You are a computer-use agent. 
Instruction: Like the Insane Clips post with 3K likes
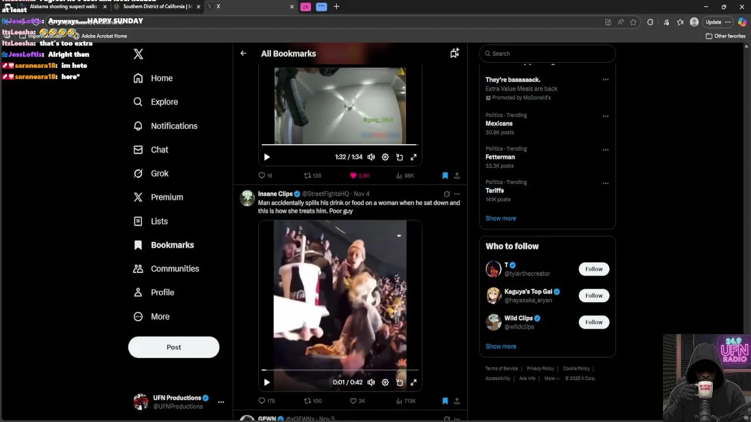[357, 401]
